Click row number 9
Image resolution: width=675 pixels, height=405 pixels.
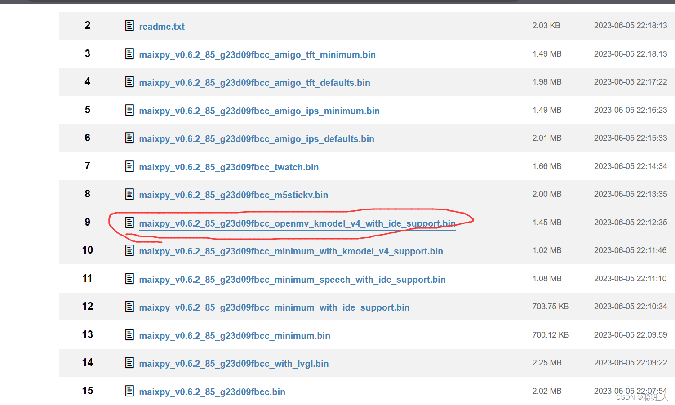pyautogui.click(x=88, y=222)
